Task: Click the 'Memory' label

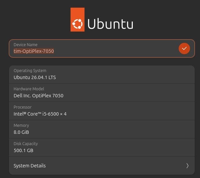Action: pyautogui.click(x=21, y=126)
